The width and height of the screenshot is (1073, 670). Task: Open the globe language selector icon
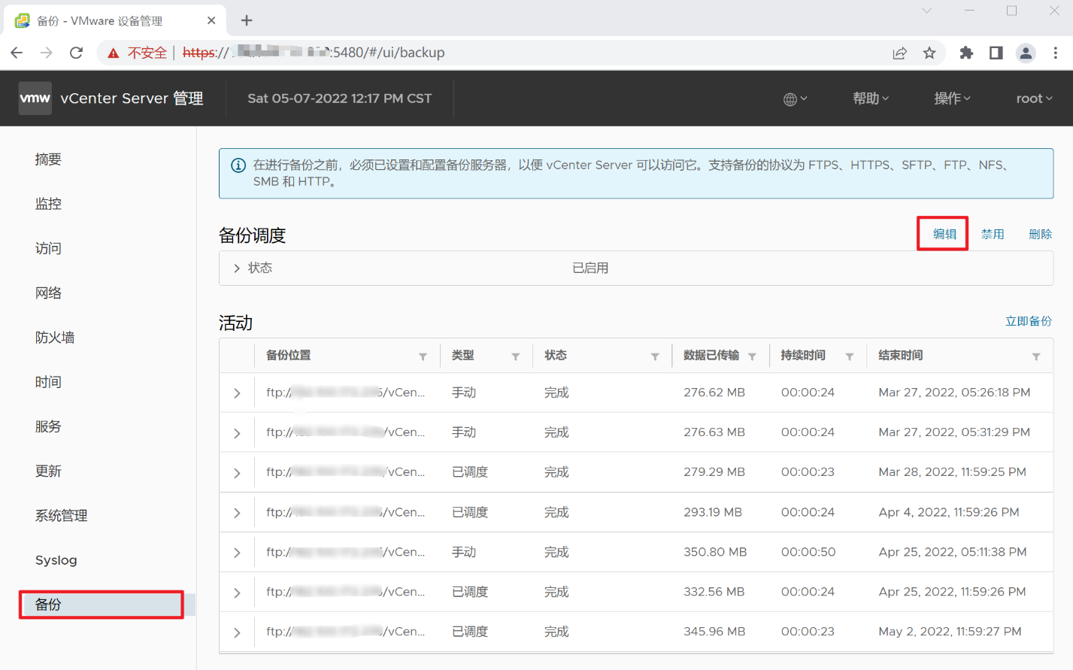tap(790, 98)
